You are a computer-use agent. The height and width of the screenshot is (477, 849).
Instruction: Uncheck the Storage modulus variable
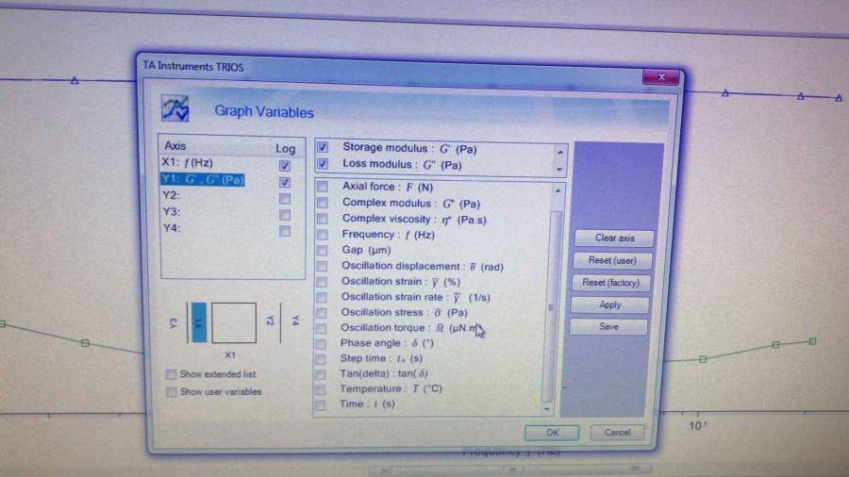click(323, 147)
